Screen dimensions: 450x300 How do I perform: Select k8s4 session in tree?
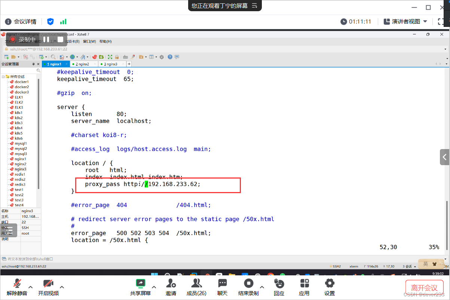pos(19,128)
